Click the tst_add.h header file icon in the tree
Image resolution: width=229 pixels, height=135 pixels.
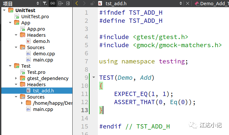[x=28, y=90]
